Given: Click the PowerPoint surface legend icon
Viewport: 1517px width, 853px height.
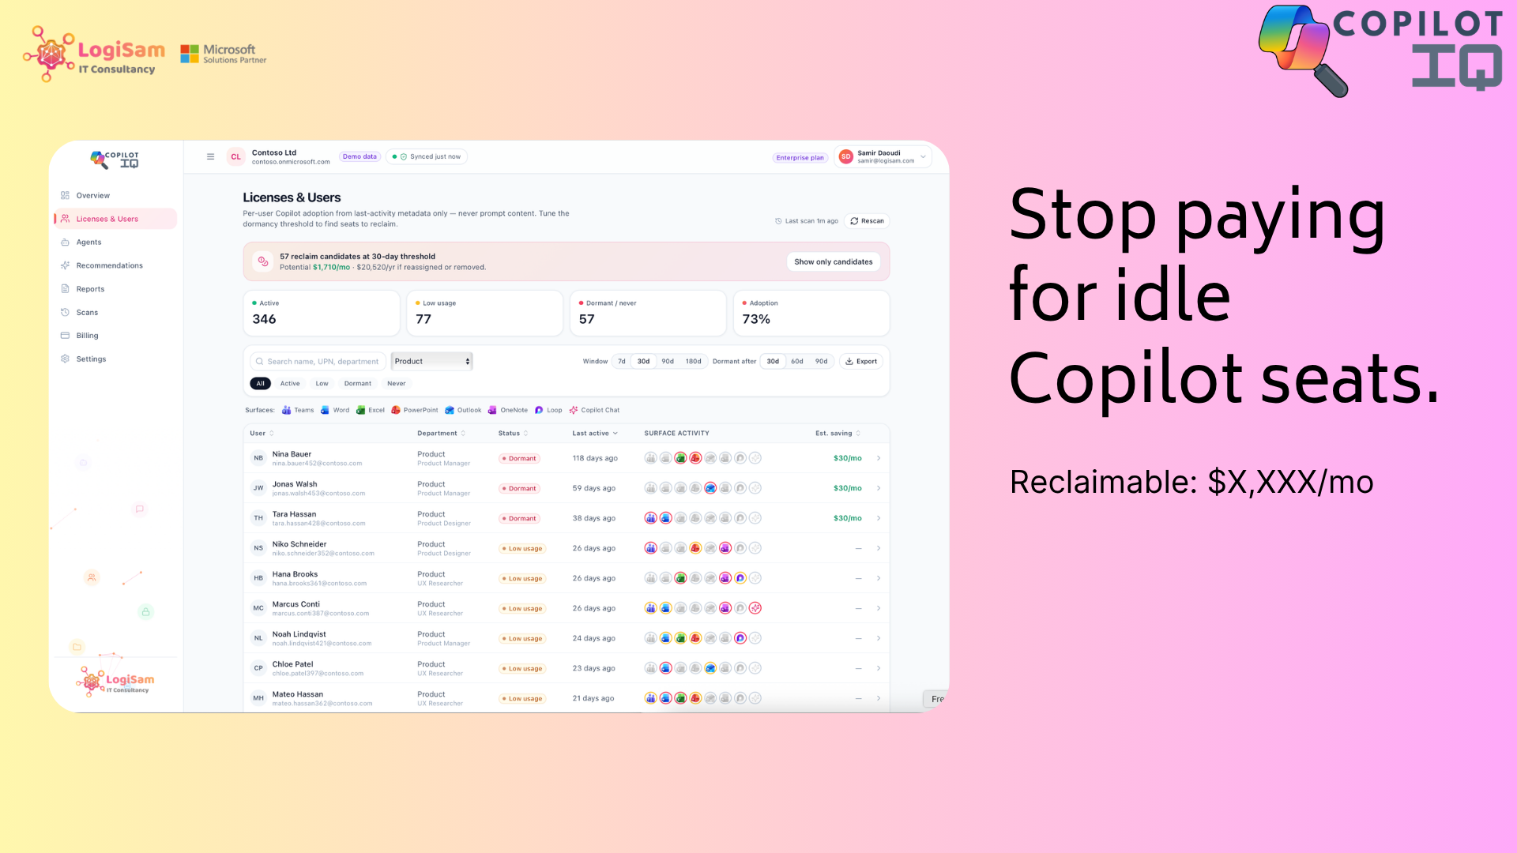Looking at the screenshot, I should (x=396, y=410).
